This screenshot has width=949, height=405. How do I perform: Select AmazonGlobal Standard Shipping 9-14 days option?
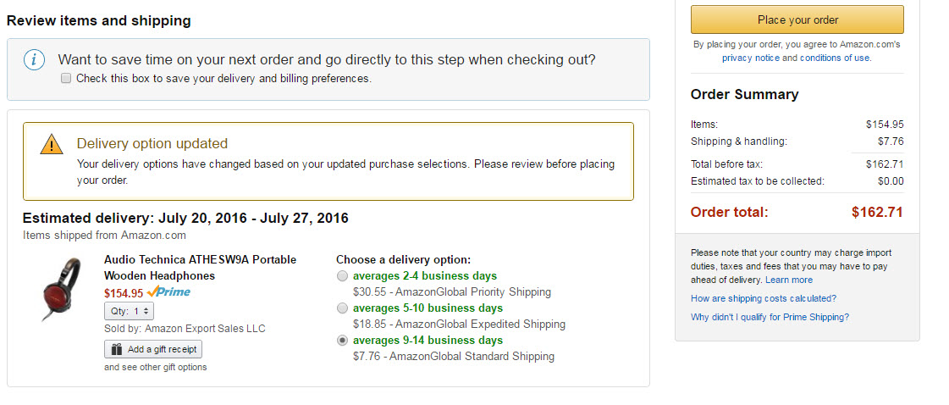(342, 341)
